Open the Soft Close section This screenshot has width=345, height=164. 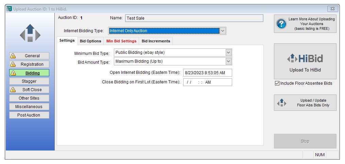pos(29,90)
